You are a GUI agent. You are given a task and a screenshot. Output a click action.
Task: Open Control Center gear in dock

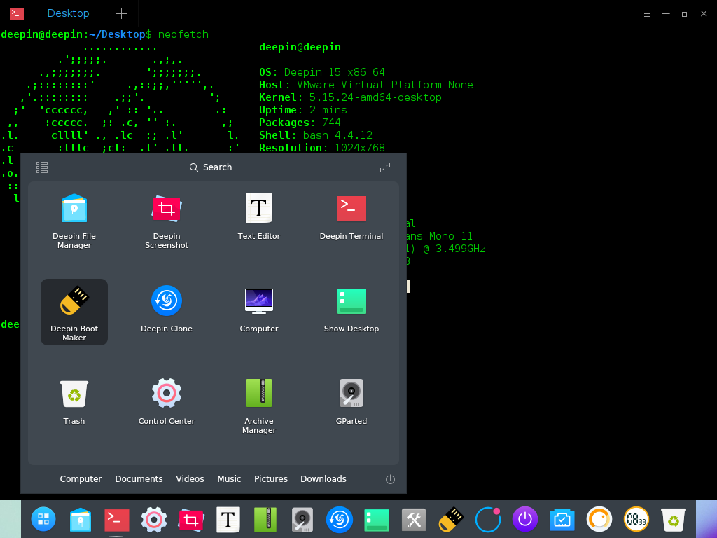tap(154, 519)
